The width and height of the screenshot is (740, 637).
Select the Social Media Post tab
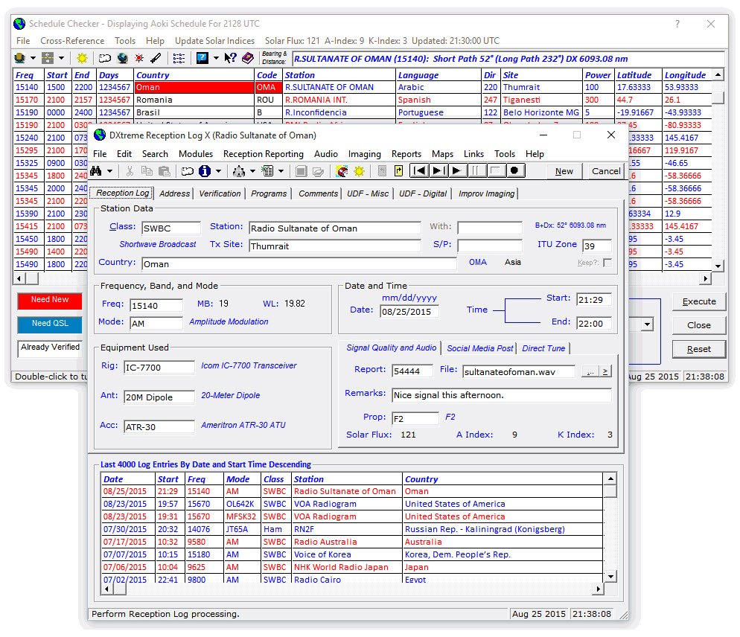pos(479,348)
